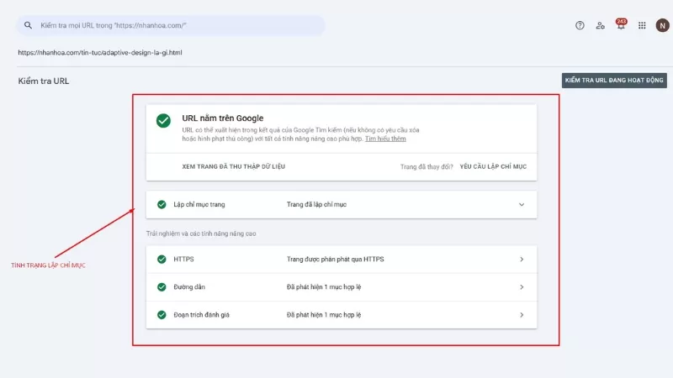
Task: Select Trang được phân phát qua HTTPS text
Action: [x=335, y=260]
